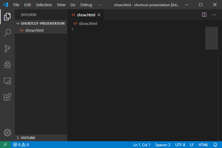The image size is (222, 148).
Task: Open the Extensions view icon
Action: click(x=7, y=97)
